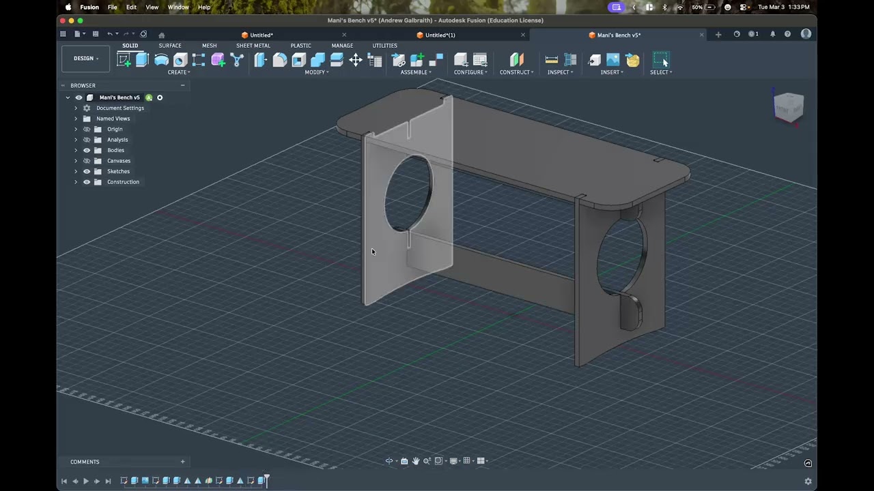Select the Shell tool
Viewport: 874px width, 491px height.
298,60
